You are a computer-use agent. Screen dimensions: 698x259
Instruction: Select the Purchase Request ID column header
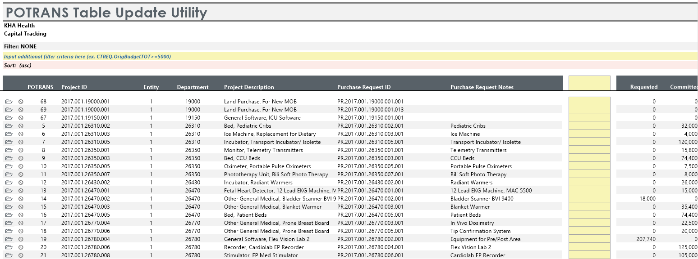(x=364, y=87)
